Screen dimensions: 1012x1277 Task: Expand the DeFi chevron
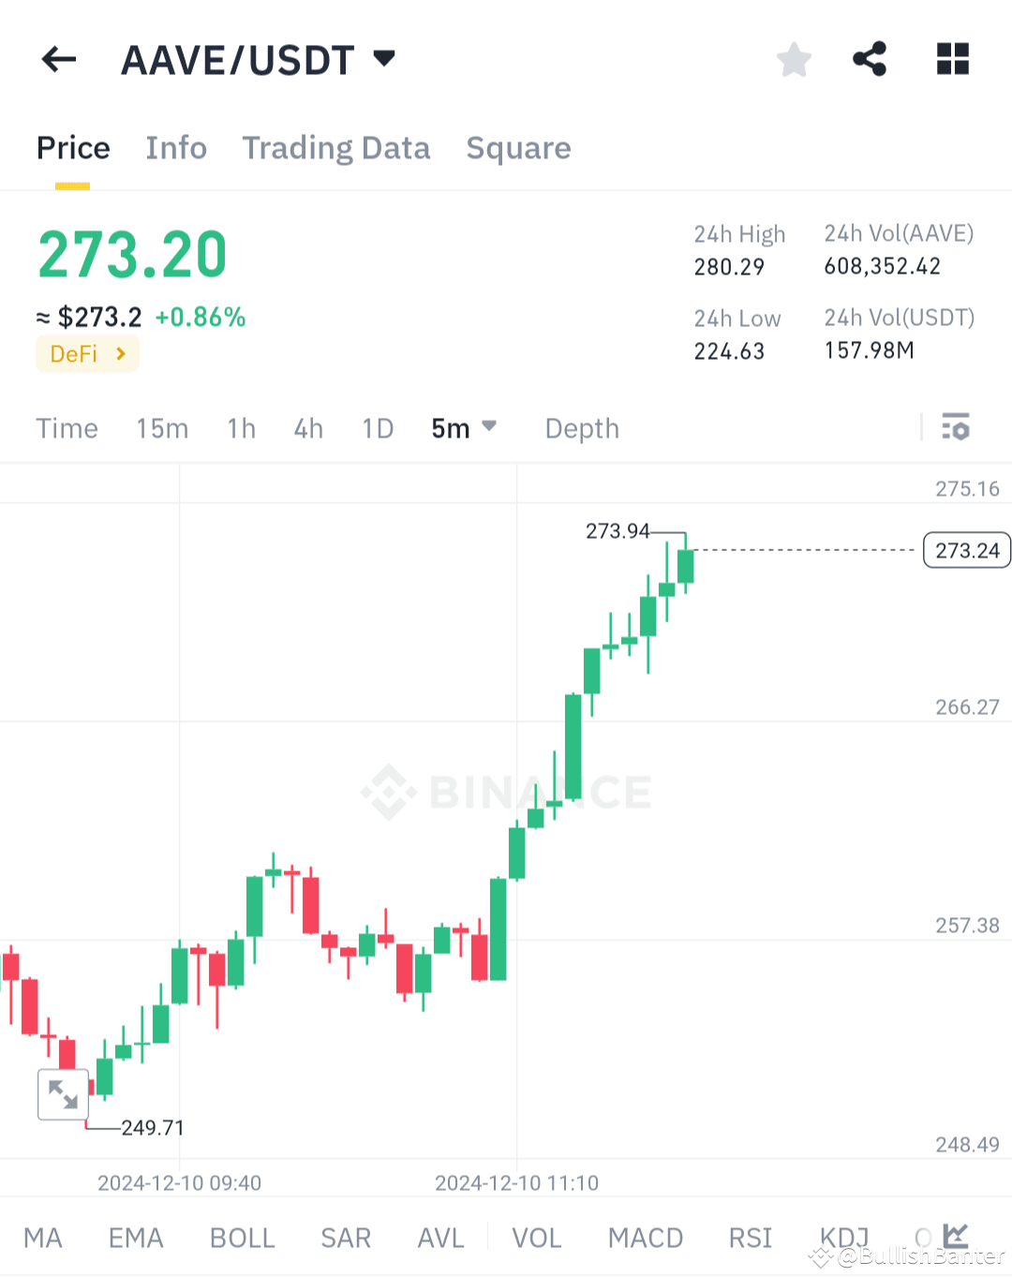120,354
